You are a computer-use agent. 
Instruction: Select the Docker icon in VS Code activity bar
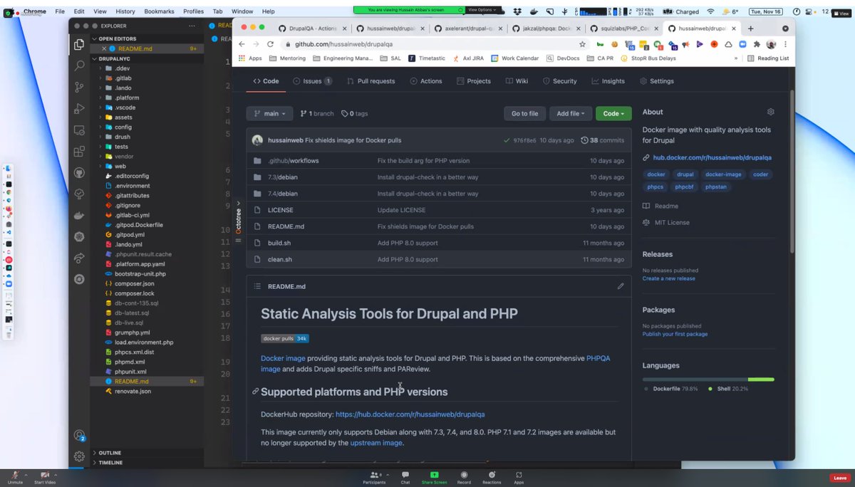pyautogui.click(x=79, y=215)
